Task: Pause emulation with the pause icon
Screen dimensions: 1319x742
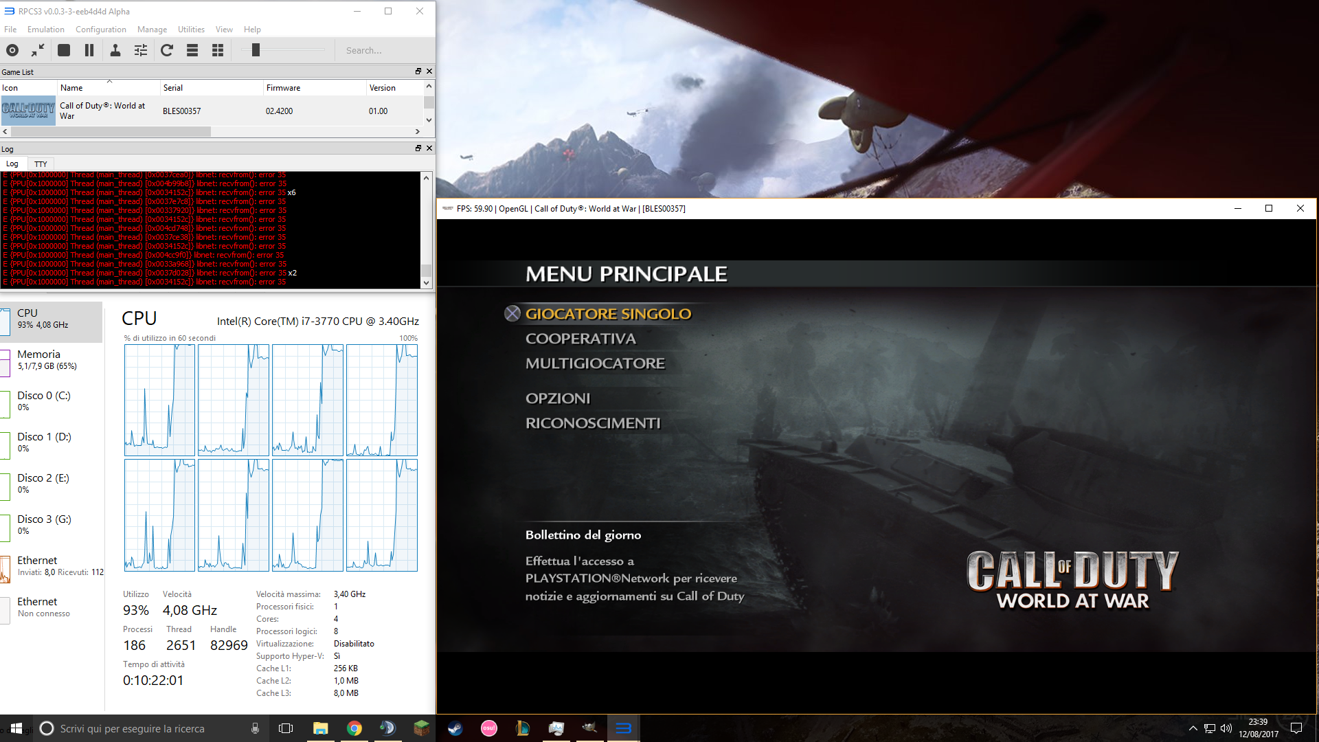Action: (89, 50)
